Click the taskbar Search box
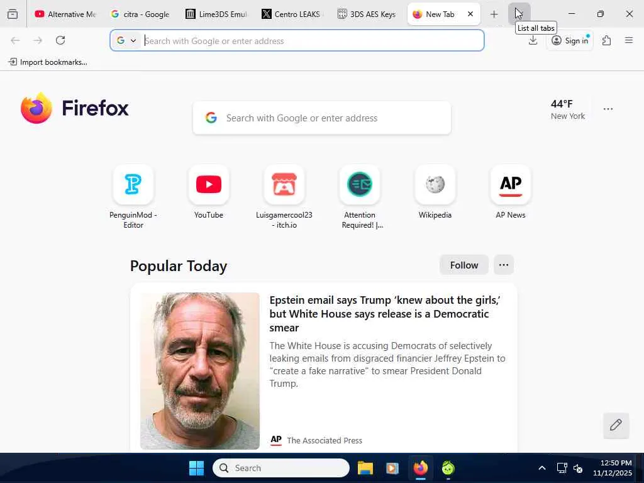The width and height of the screenshot is (644, 483). (281, 468)
